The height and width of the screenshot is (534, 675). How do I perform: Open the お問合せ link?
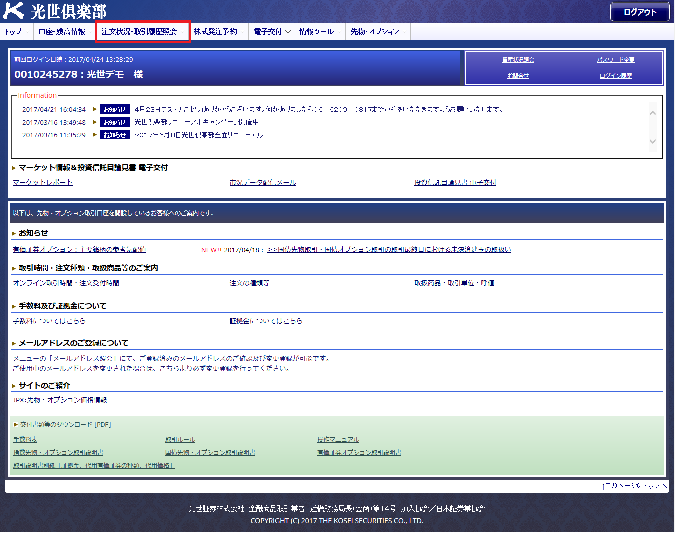518,76
